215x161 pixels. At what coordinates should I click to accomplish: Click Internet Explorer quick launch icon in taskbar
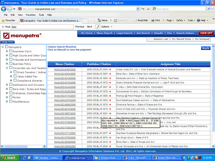pos(25,158)
